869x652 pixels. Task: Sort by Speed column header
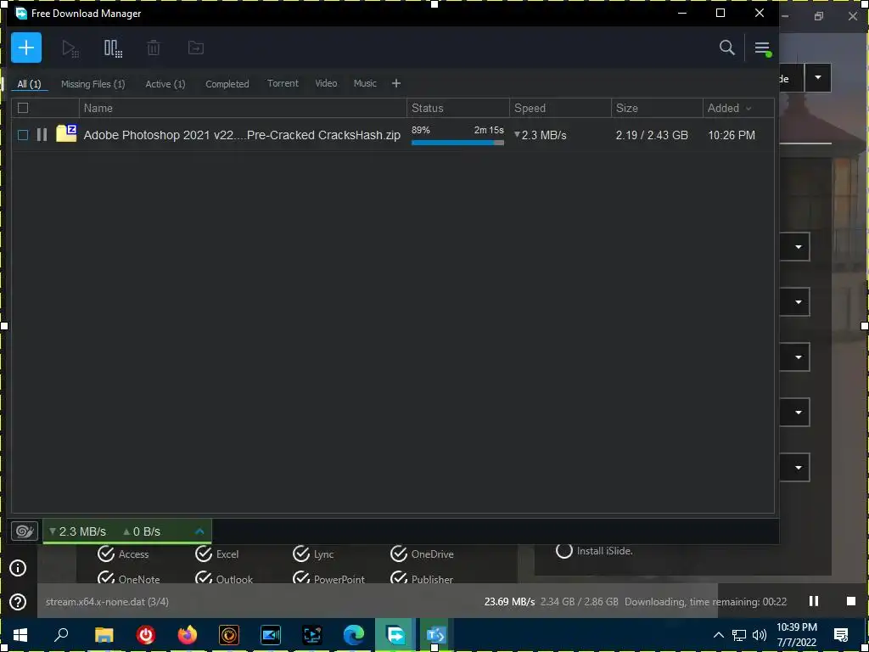click(560, 108)
